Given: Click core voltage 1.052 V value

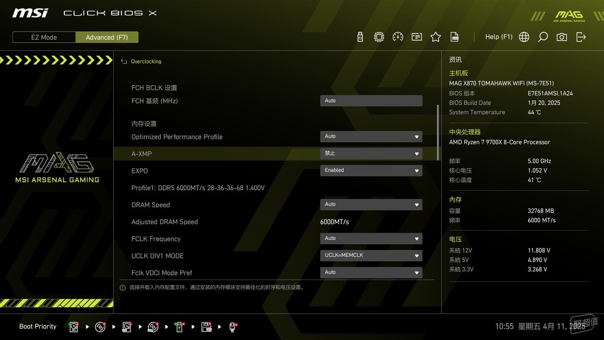Looking at the screenshot, I should (x=537, y=171).
